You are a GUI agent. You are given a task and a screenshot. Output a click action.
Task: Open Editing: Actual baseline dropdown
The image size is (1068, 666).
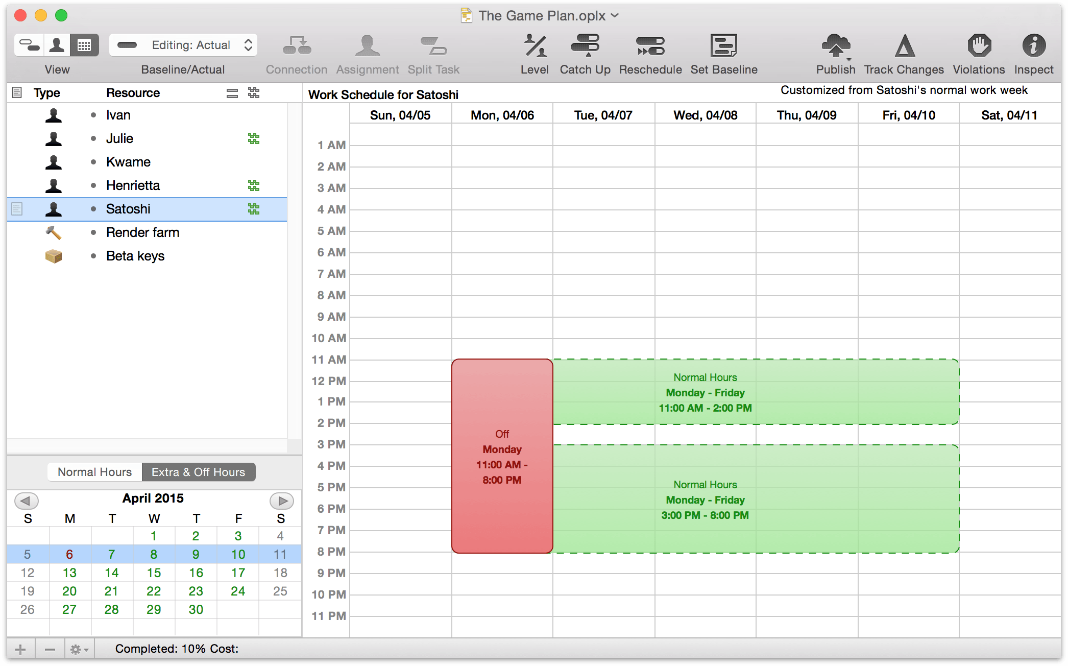(183, 45)
